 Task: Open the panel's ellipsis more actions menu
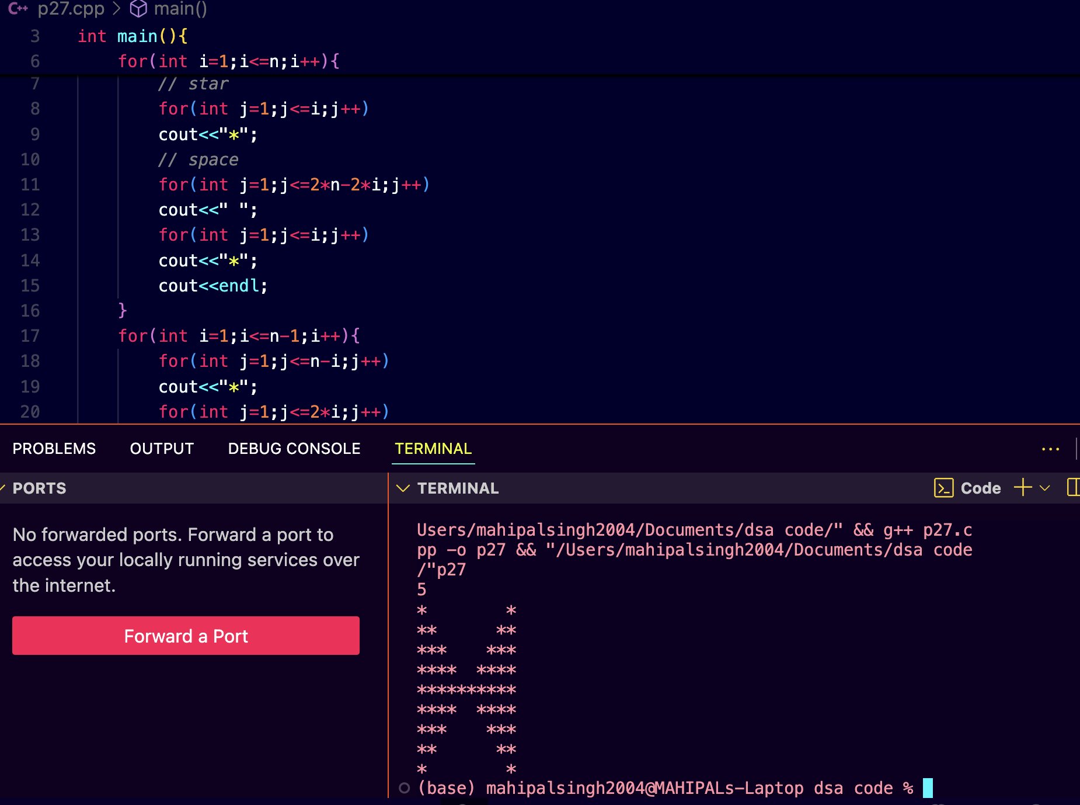(1050, 449)
